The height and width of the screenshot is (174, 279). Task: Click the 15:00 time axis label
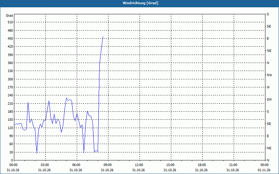coord(171,165)
